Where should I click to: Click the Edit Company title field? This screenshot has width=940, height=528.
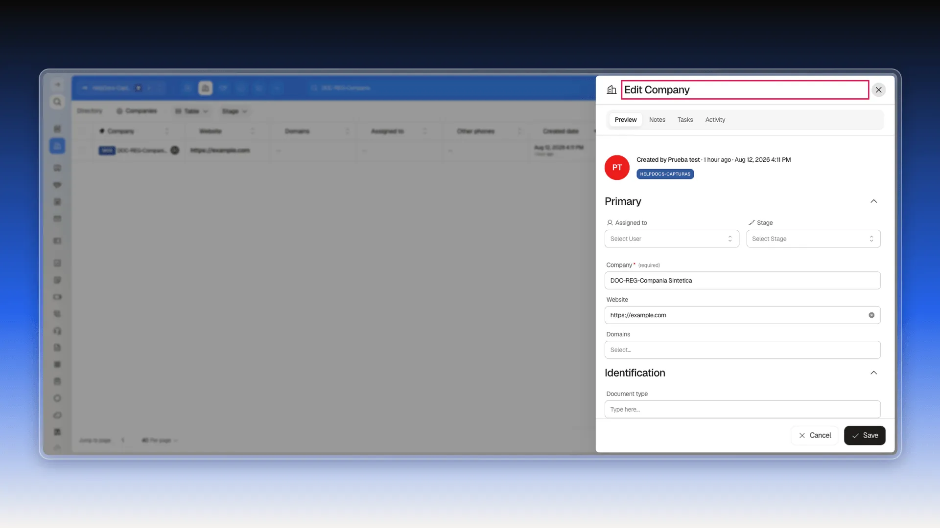(x=745, y=90)
